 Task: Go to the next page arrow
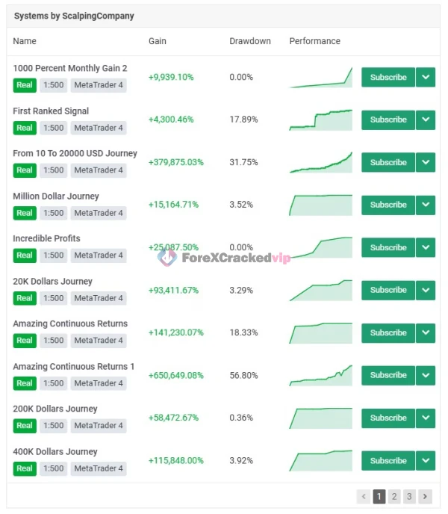pos(425,496)
